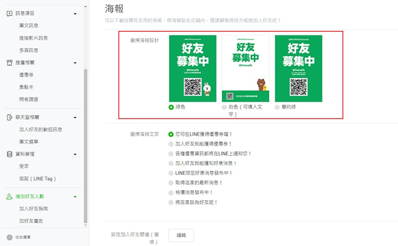Click the 推廣相關 shop icon

pyautogui.click(x=9, y=63)
